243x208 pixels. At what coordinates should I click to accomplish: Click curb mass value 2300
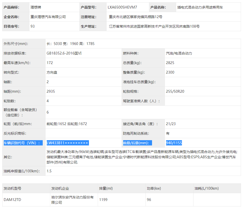click(x=170, y=72)
